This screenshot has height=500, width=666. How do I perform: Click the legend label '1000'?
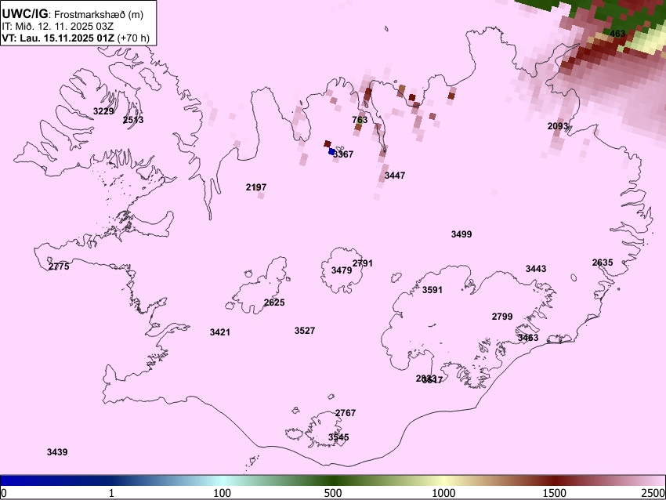pyautogui.click(x=443, y=493)
